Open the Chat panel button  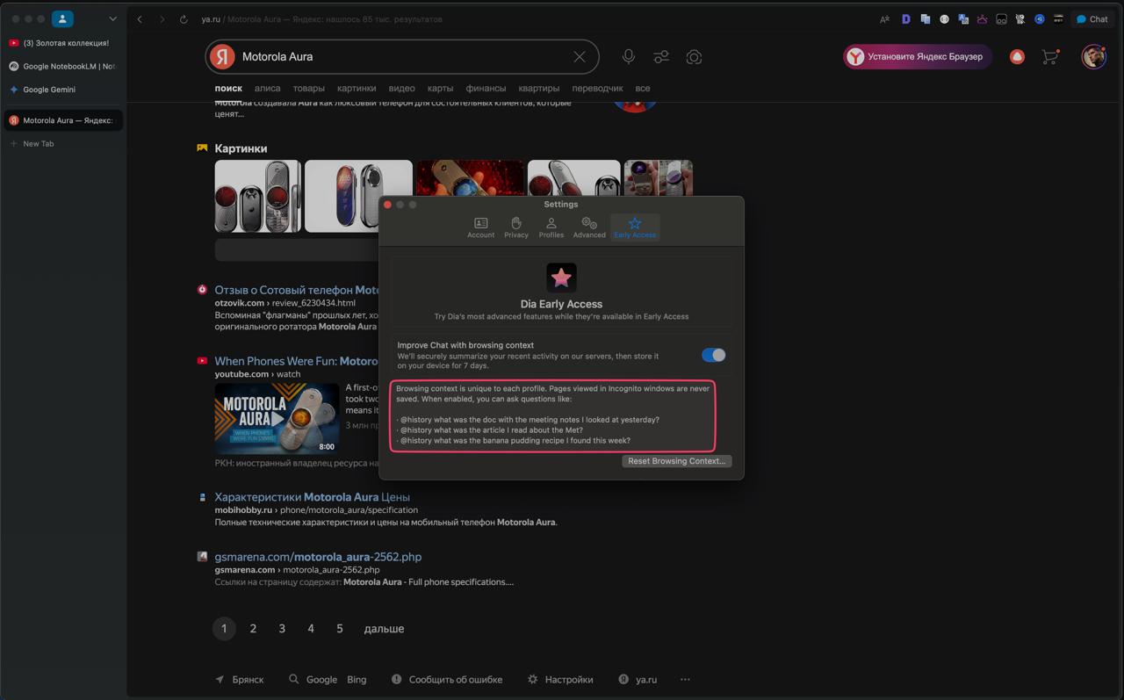click(1092, 19)
